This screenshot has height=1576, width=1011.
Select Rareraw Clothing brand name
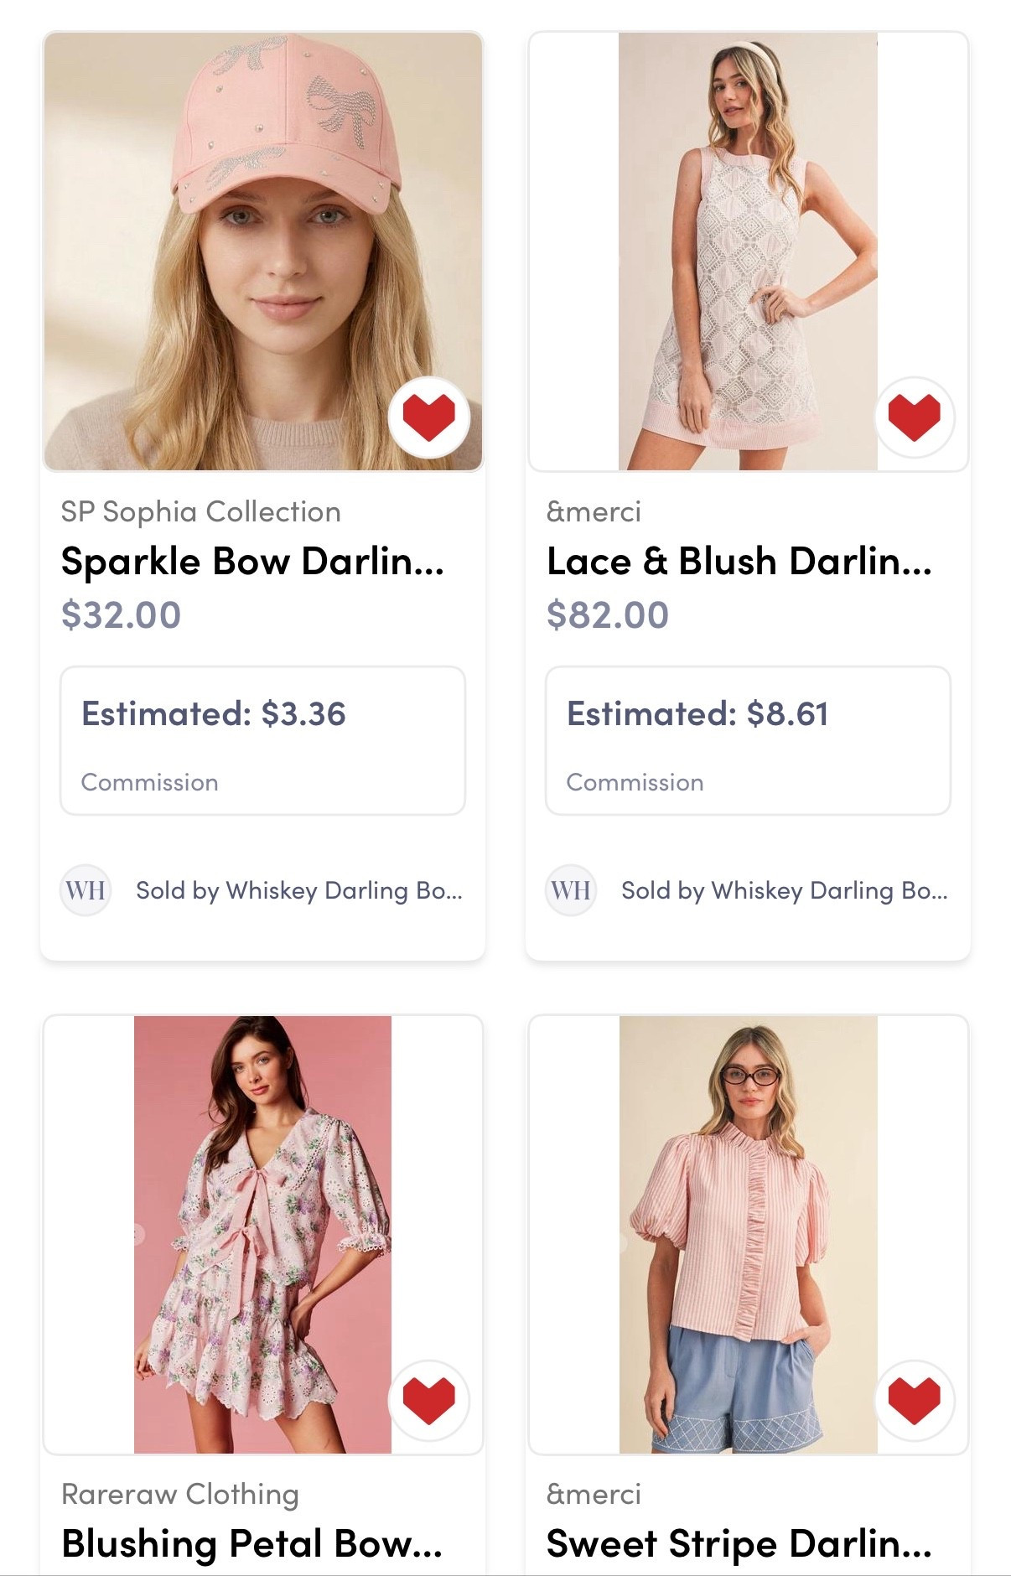click(180, 1494)
